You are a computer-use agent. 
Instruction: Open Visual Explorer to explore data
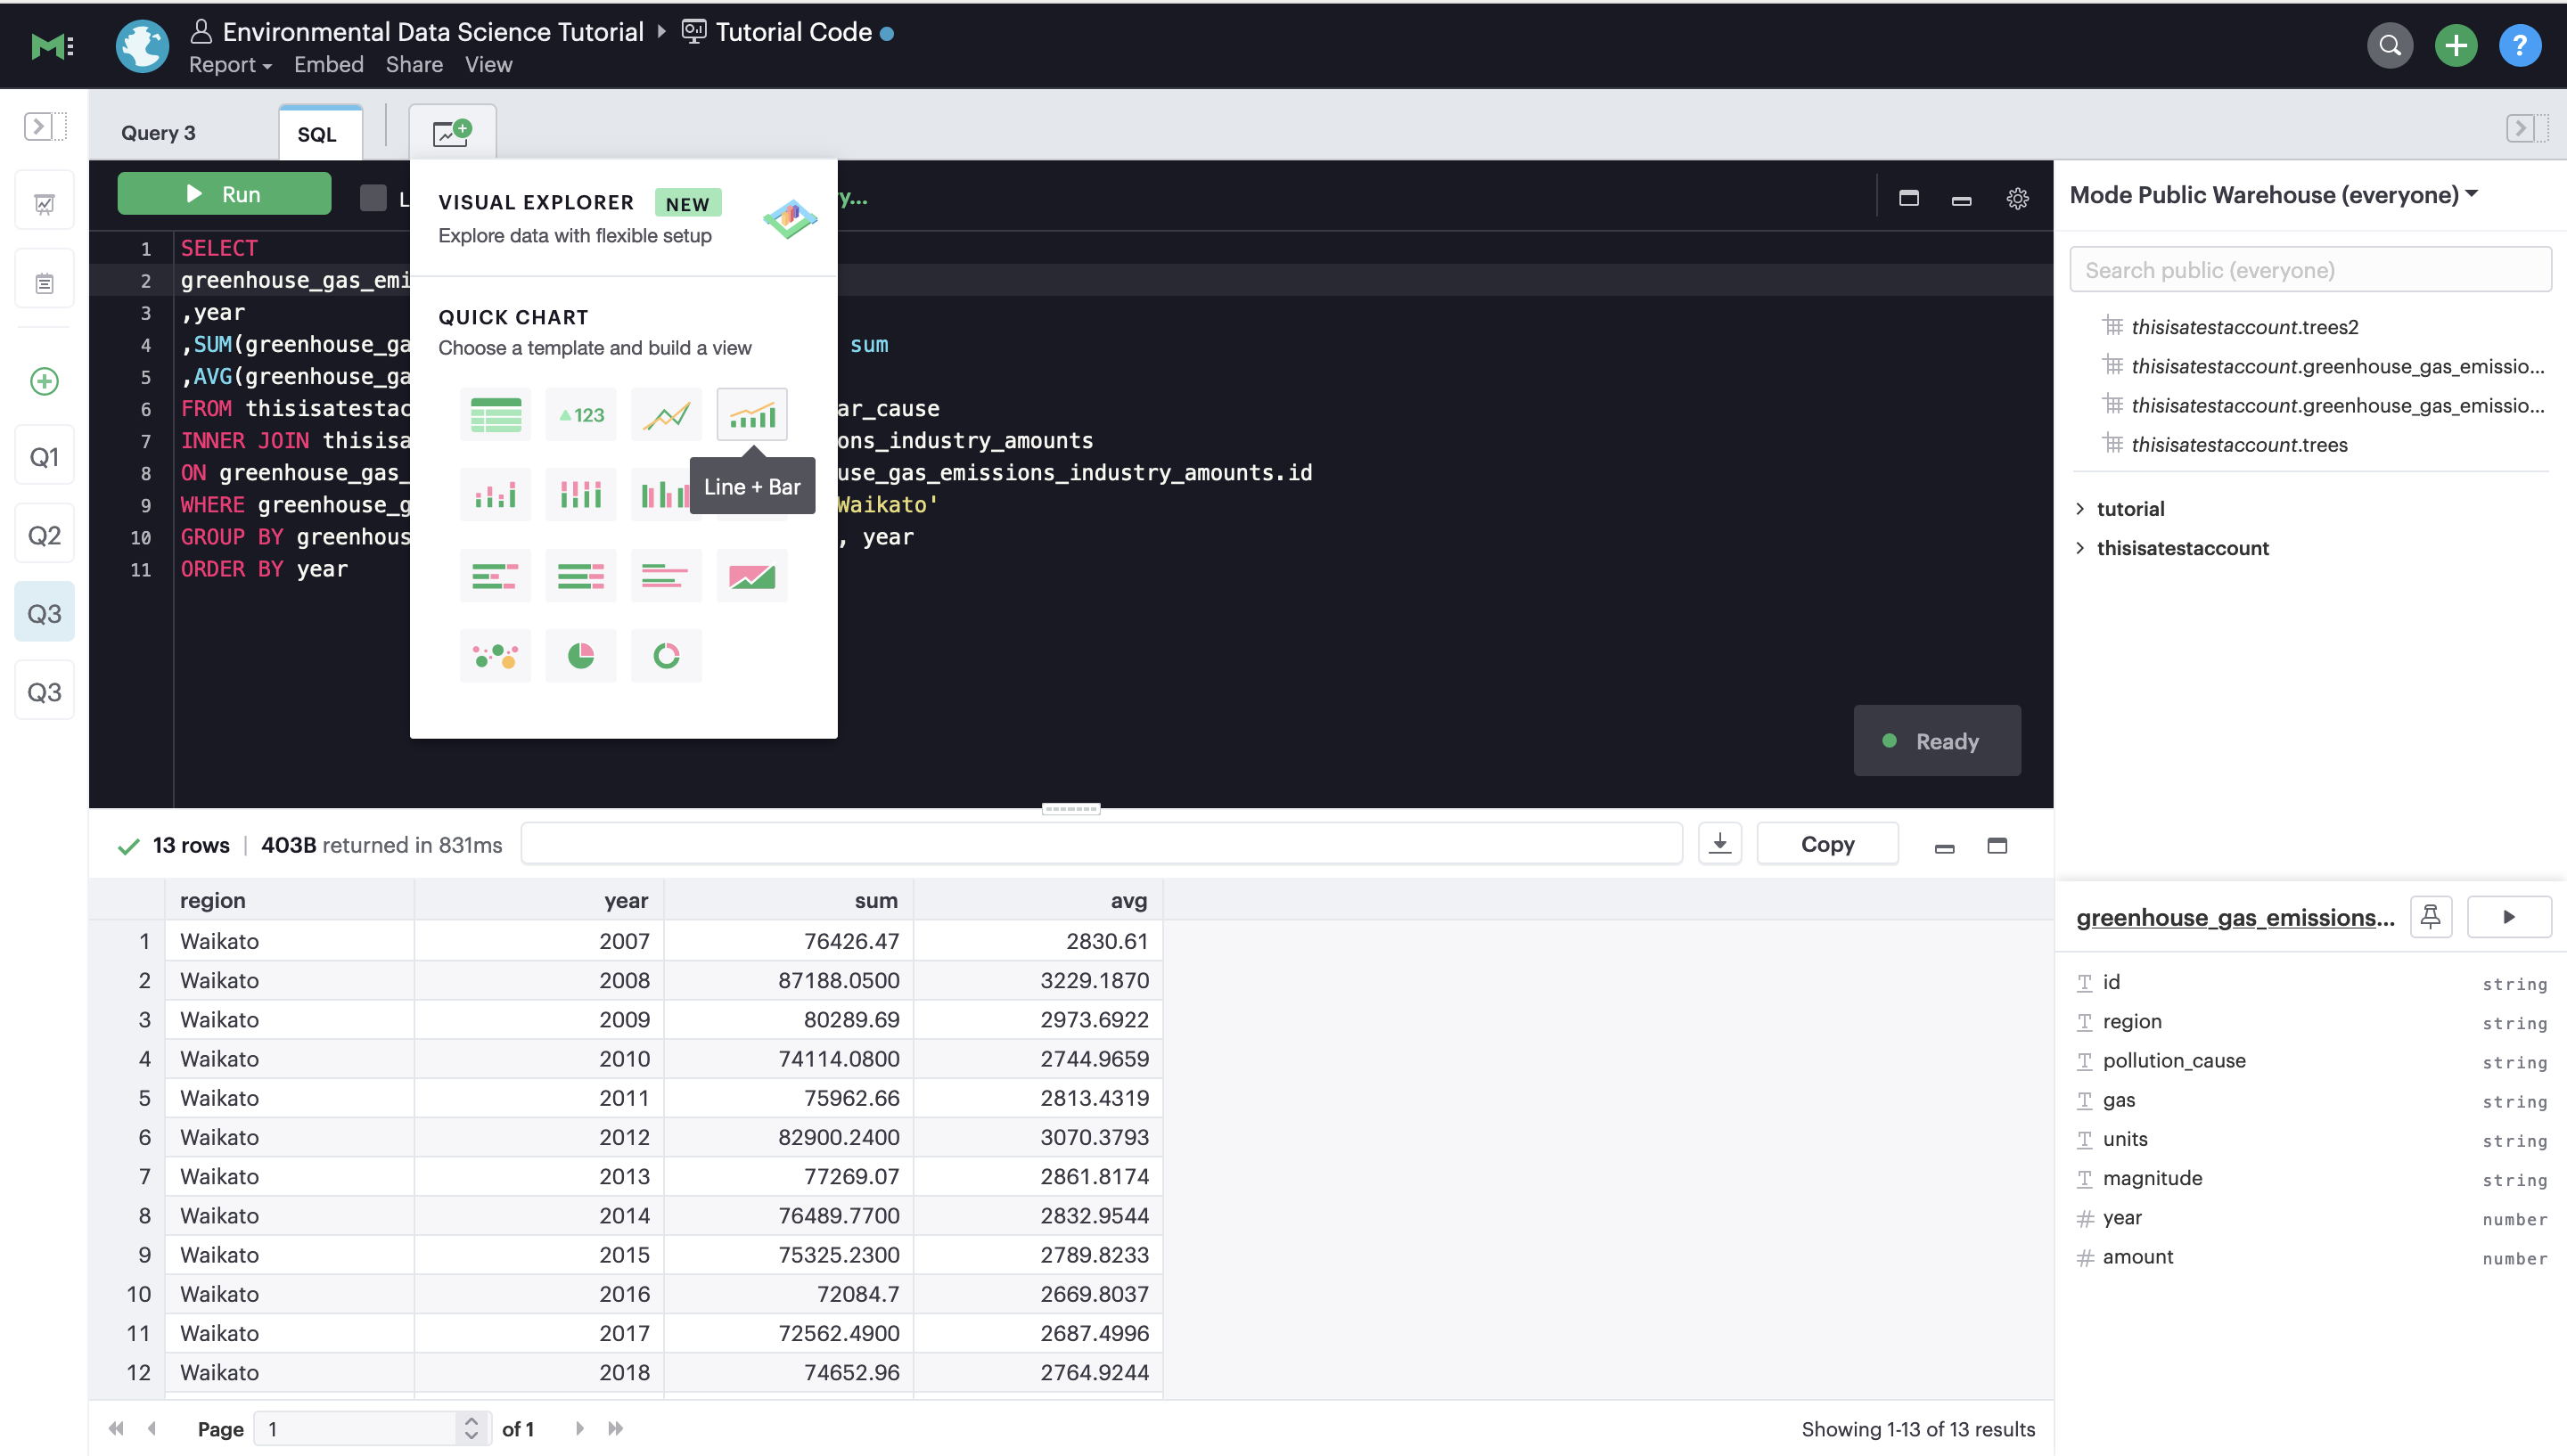624,218
